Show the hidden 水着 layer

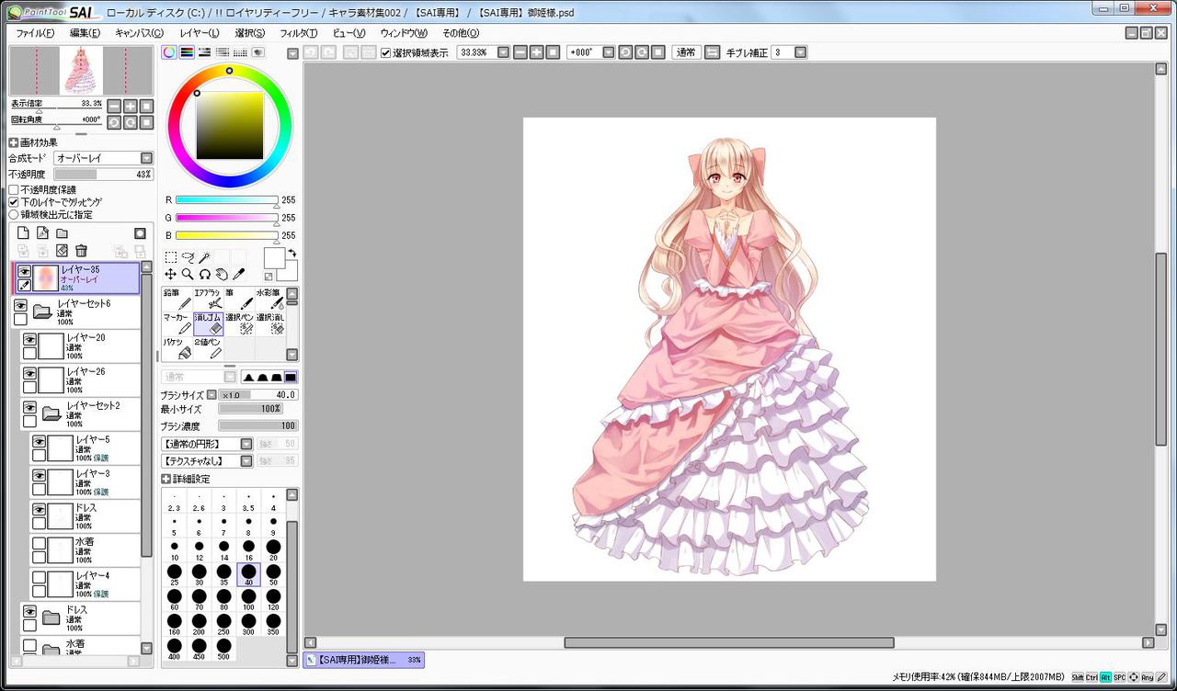[x=39, y=543]
